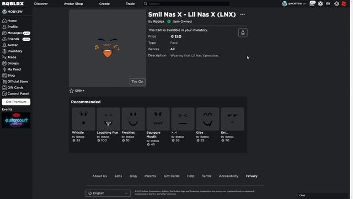Click the Try On button

coord(137,82)
